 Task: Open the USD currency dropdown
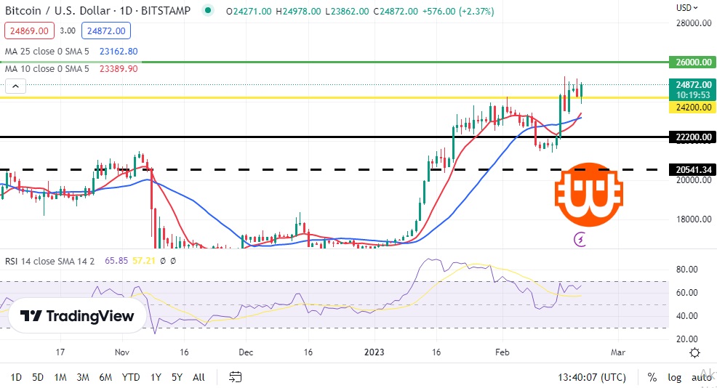(x=687, y=8)
